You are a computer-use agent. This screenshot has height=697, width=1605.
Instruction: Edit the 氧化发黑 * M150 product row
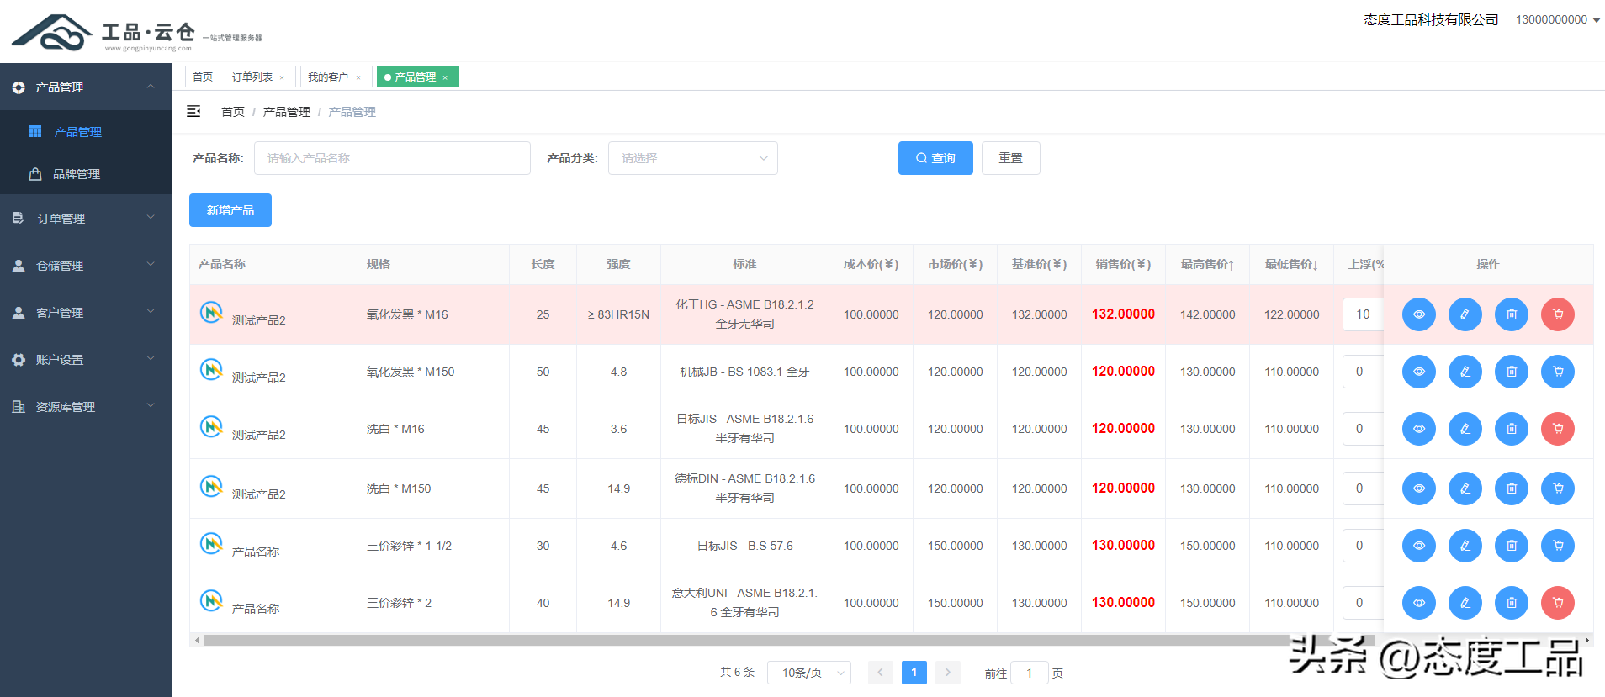click(x=1465, y=372)
